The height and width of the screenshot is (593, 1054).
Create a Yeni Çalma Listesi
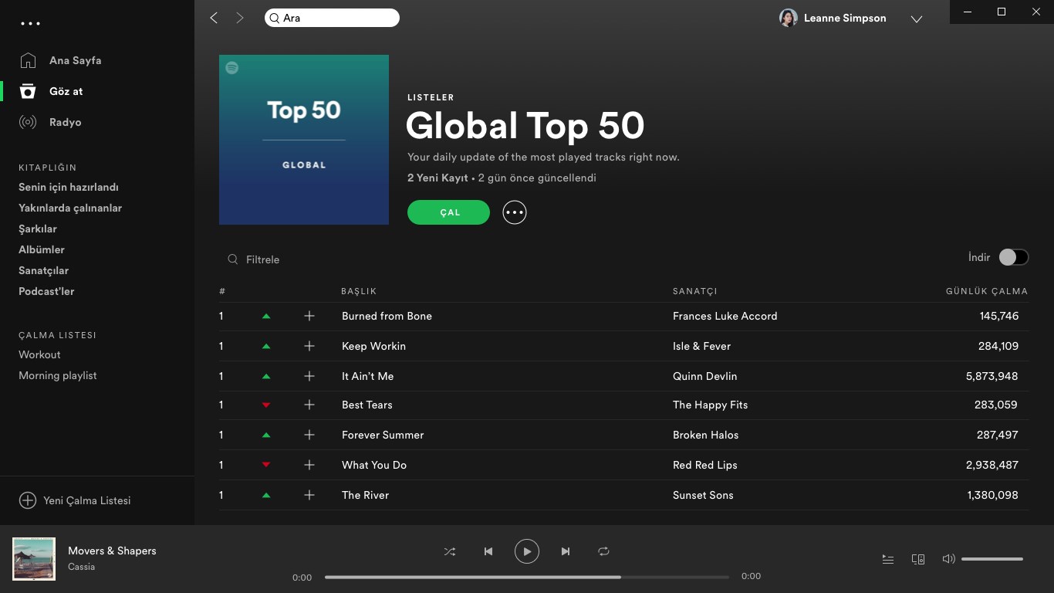pos(75,500)
